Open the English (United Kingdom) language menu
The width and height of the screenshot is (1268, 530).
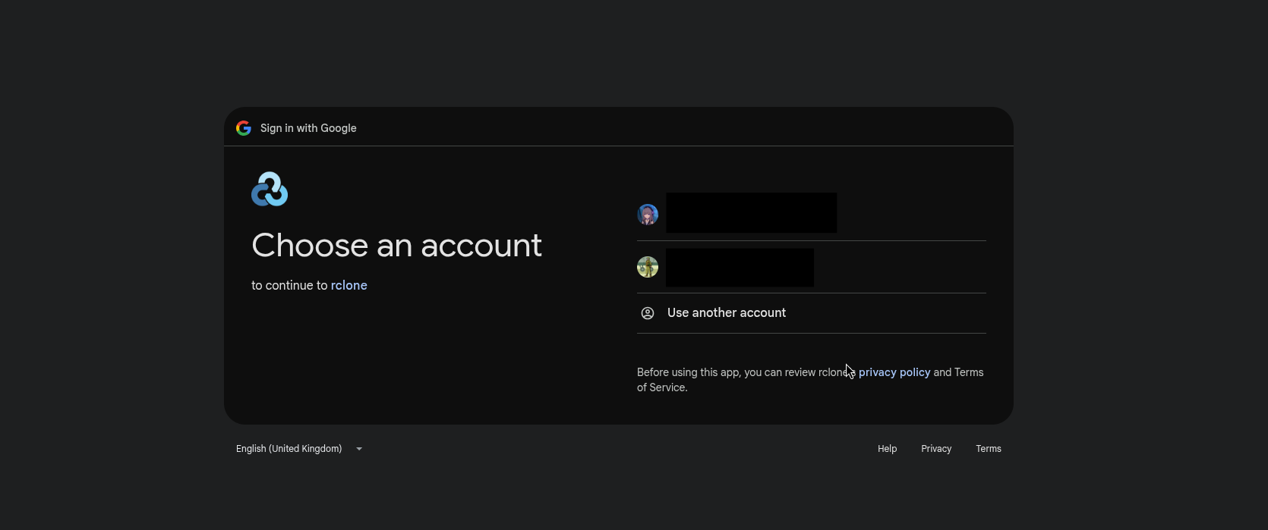click(289, 449)
